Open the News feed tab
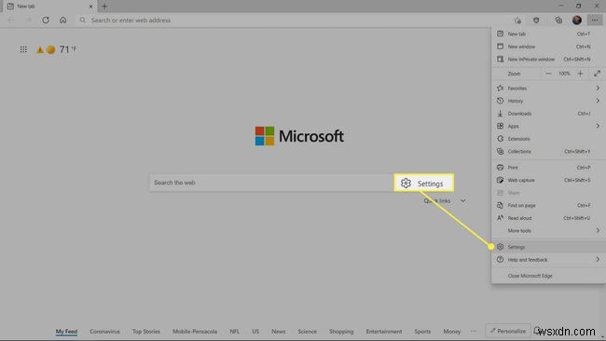The height and width of the screenshot is (341, 606). click(278, 332)
